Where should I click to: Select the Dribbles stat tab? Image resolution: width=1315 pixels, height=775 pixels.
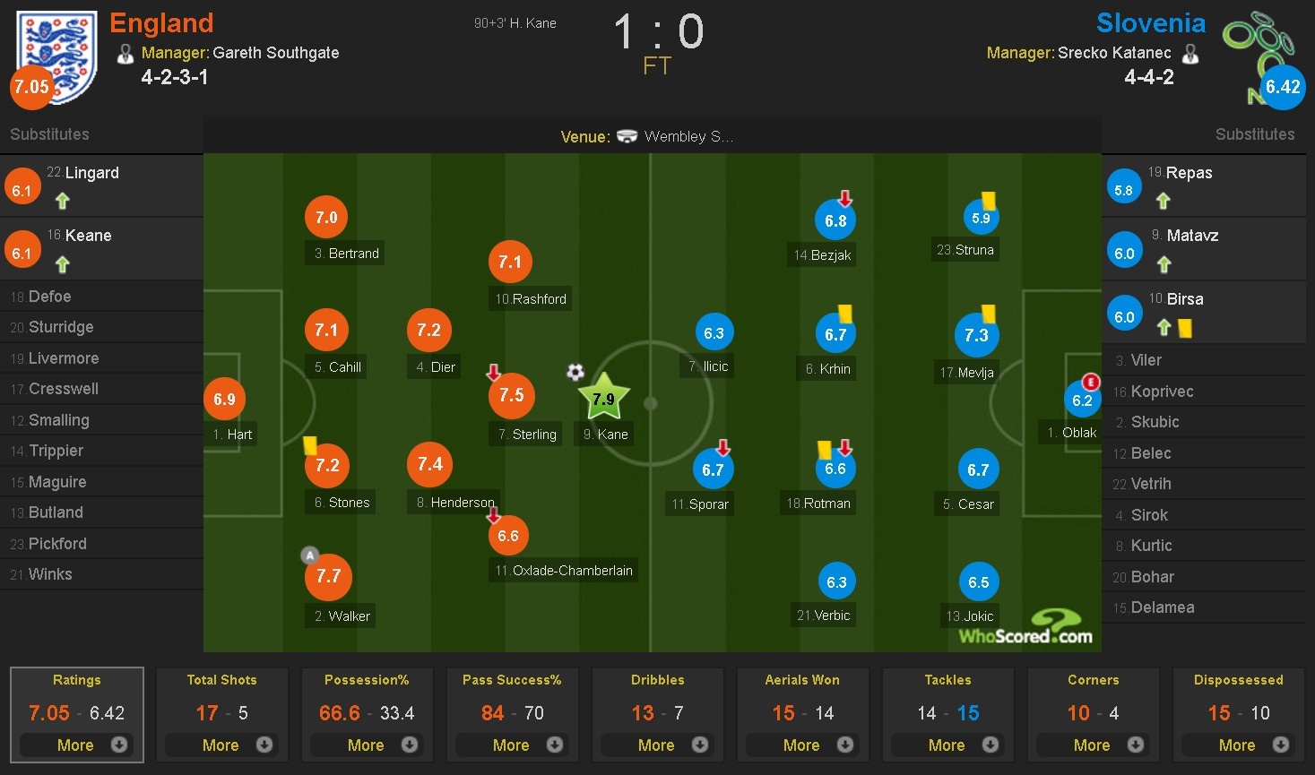pyautogui.click(x=657, y=680)
